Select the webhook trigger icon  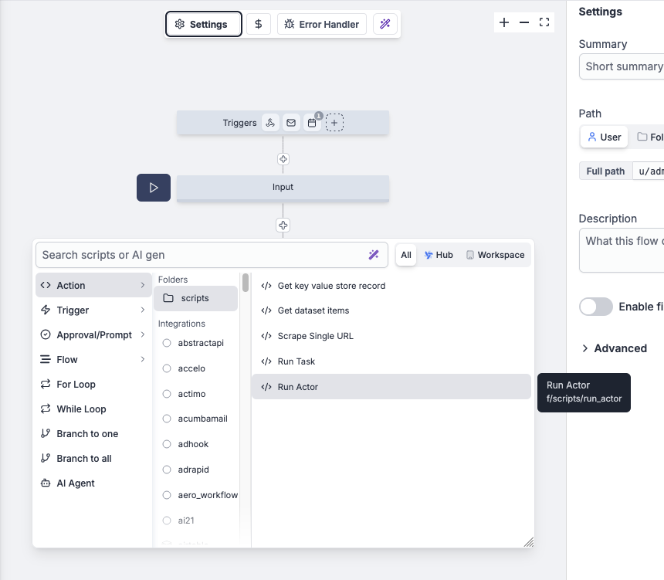click(270, 122)
